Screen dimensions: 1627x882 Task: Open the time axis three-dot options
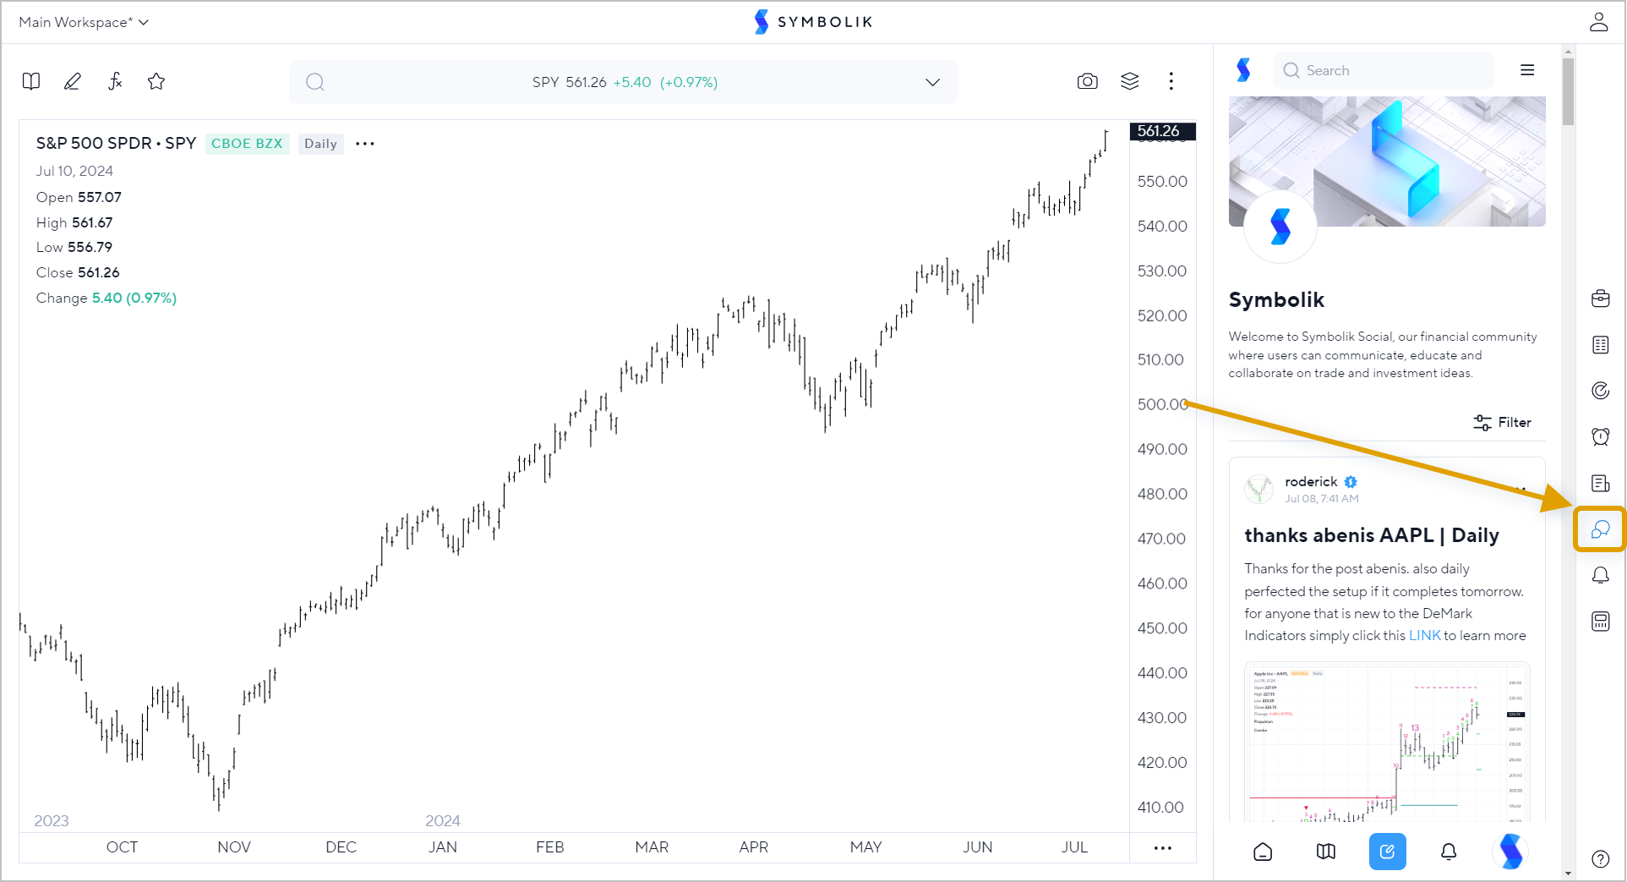click(1163, 847)
